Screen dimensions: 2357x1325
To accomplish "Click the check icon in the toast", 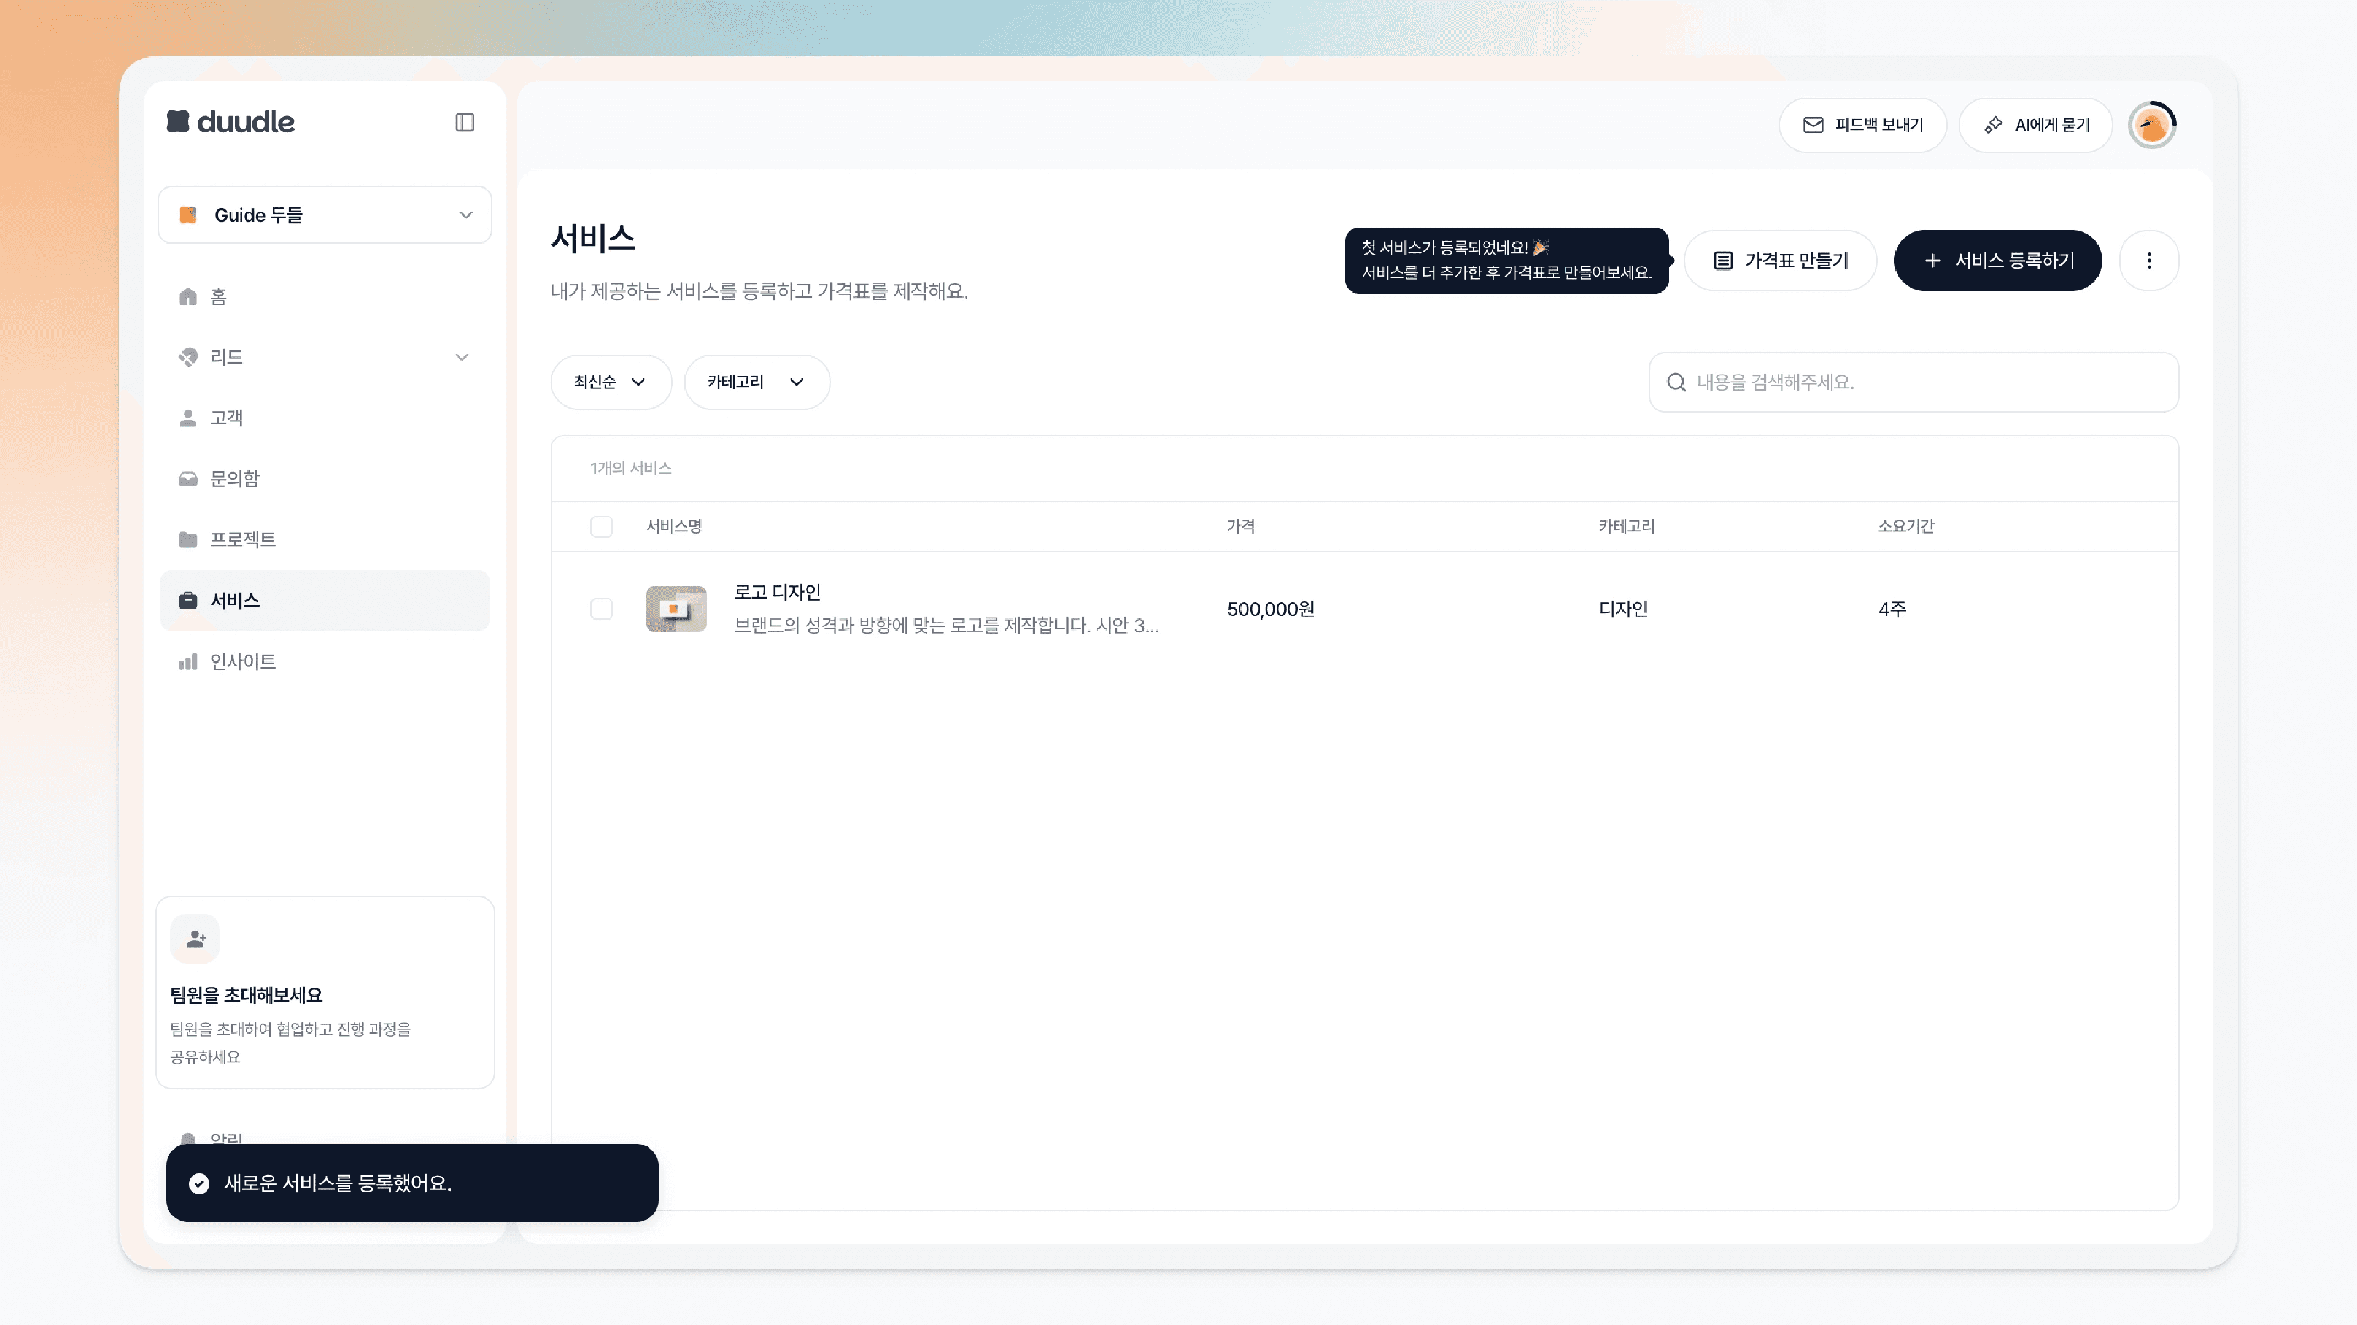I will point(198,1184).
